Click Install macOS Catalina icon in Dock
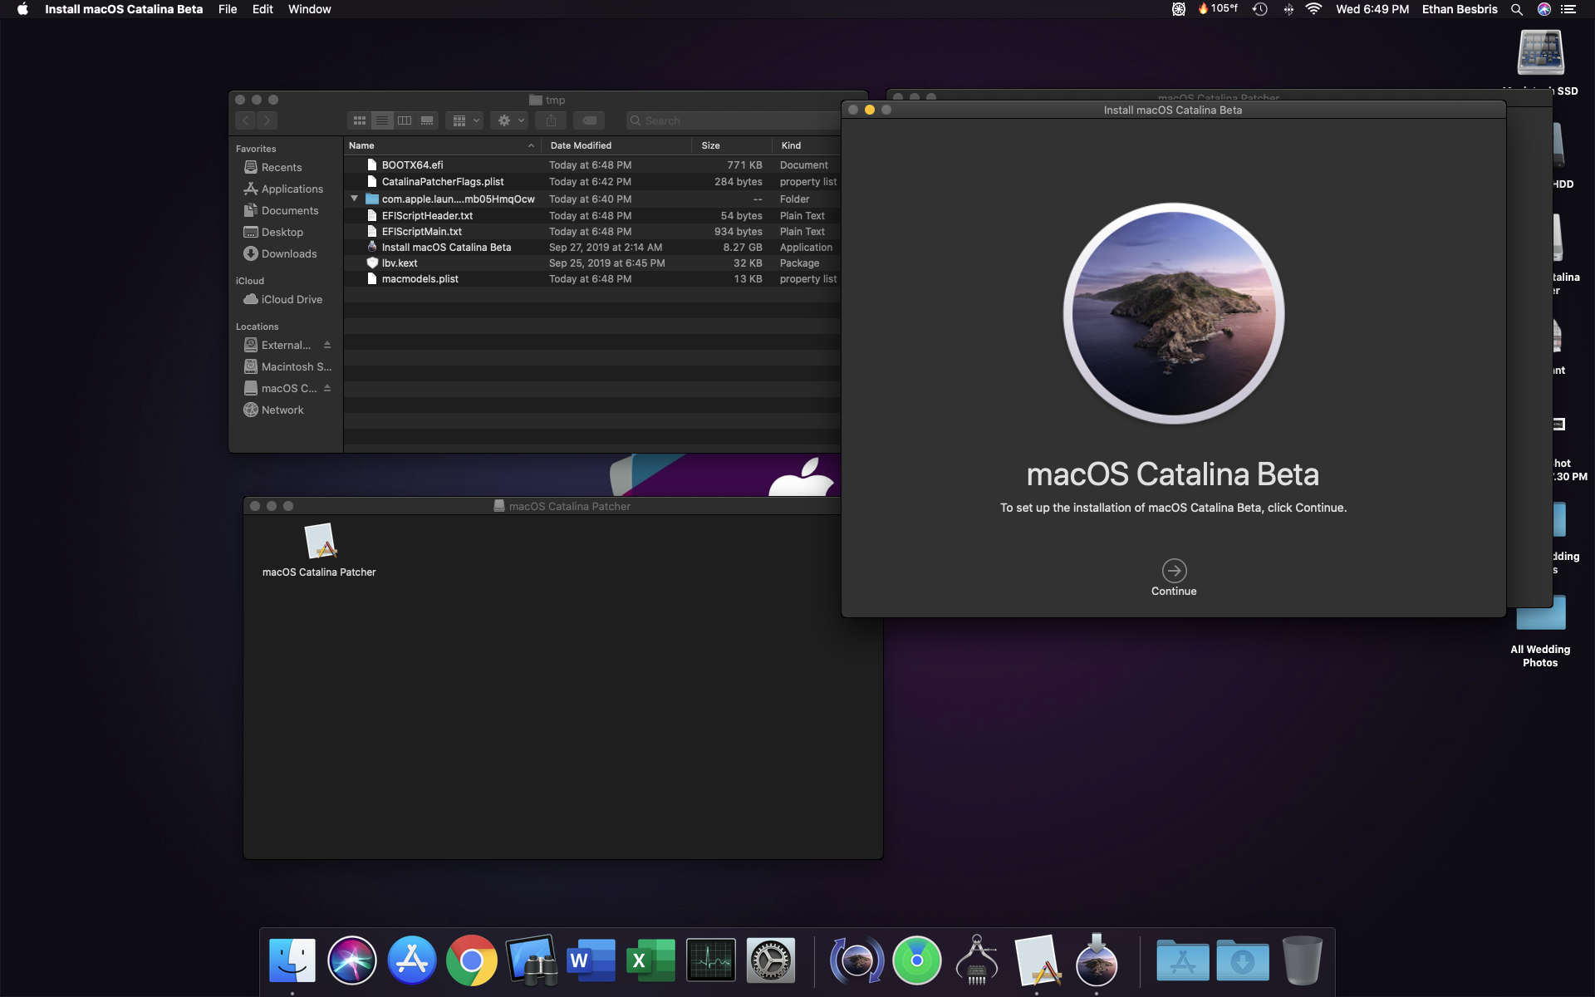The height and width of the screenshot is (997, 1595). (x=1097, y=960)
